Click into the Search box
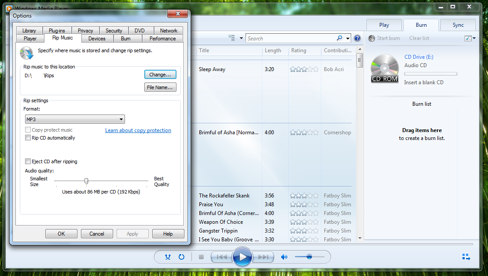Image resolution: width=488 pixels, height=276 pixels. (x=291, y=38)
